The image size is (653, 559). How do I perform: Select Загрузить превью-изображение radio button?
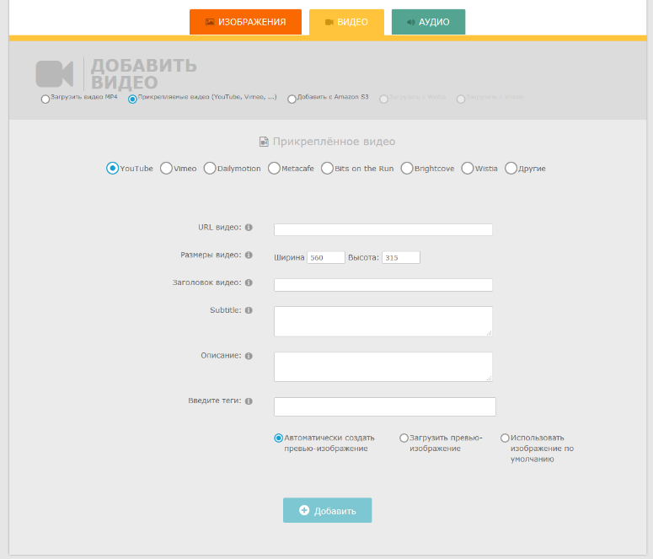[x=404, y=438]
